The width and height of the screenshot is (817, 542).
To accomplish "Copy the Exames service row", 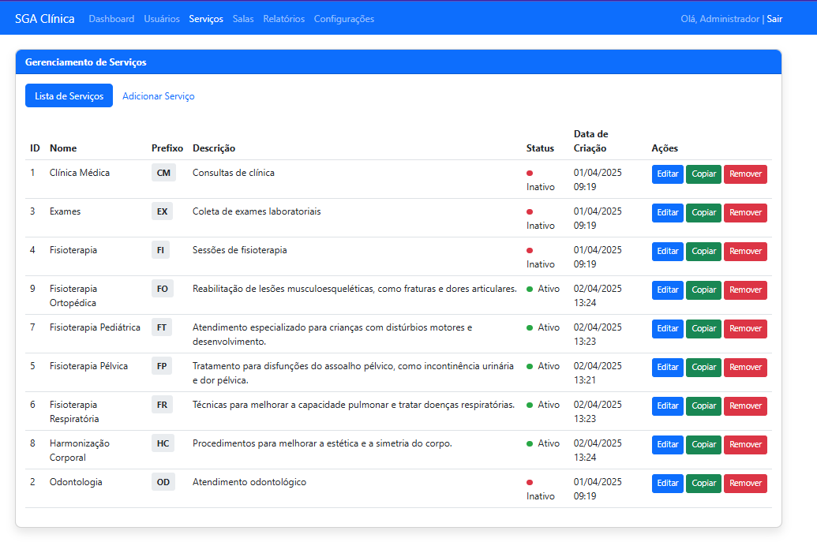I will click(703, 212).
